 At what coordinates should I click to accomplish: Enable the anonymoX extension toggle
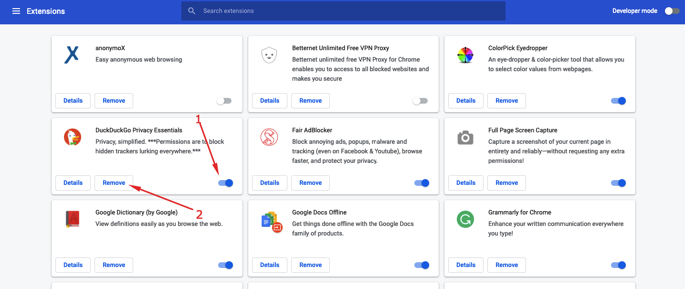pos(224,100)
